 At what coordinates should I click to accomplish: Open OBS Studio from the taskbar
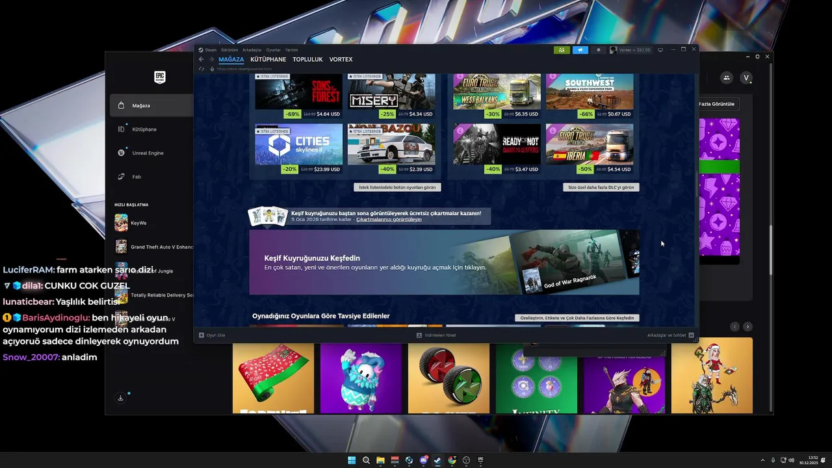coord(466,460)
